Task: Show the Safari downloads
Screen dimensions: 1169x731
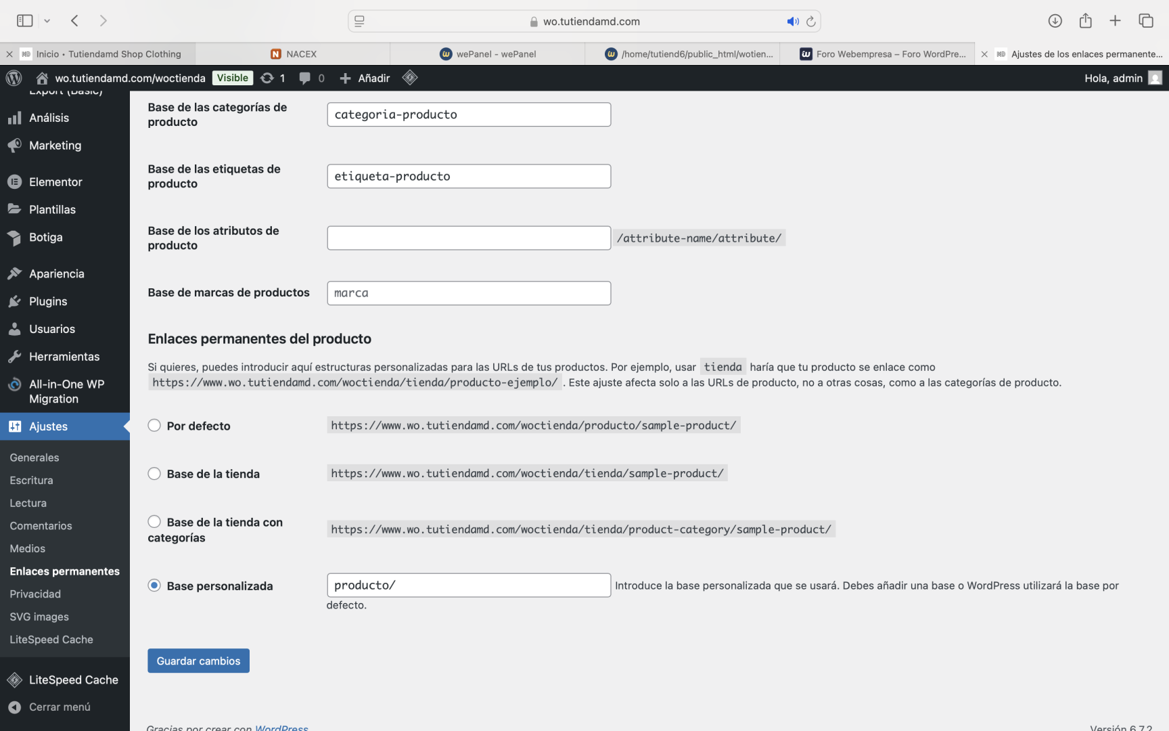Action: (1055, 21)
